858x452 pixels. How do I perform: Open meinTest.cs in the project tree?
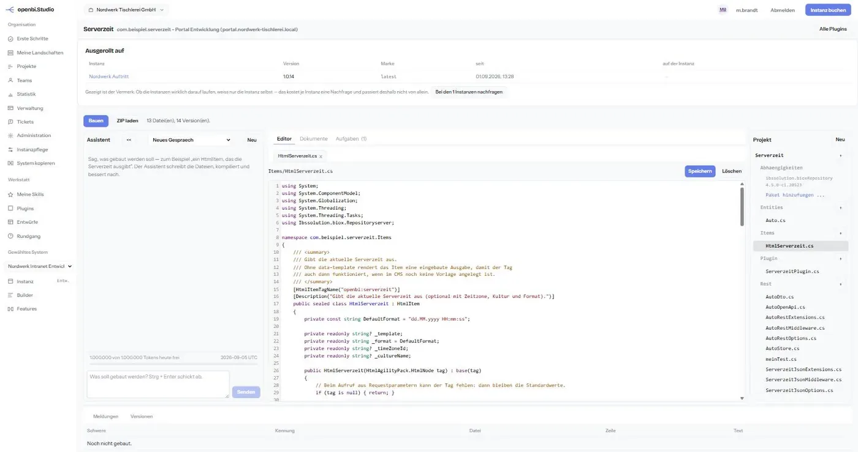781,359
